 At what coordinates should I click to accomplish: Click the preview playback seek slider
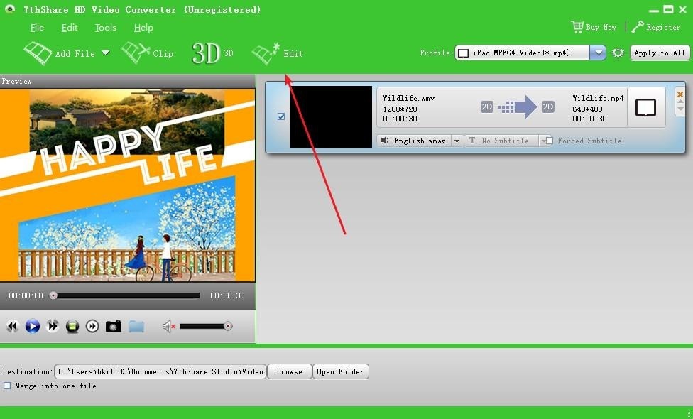pos(126,295)
